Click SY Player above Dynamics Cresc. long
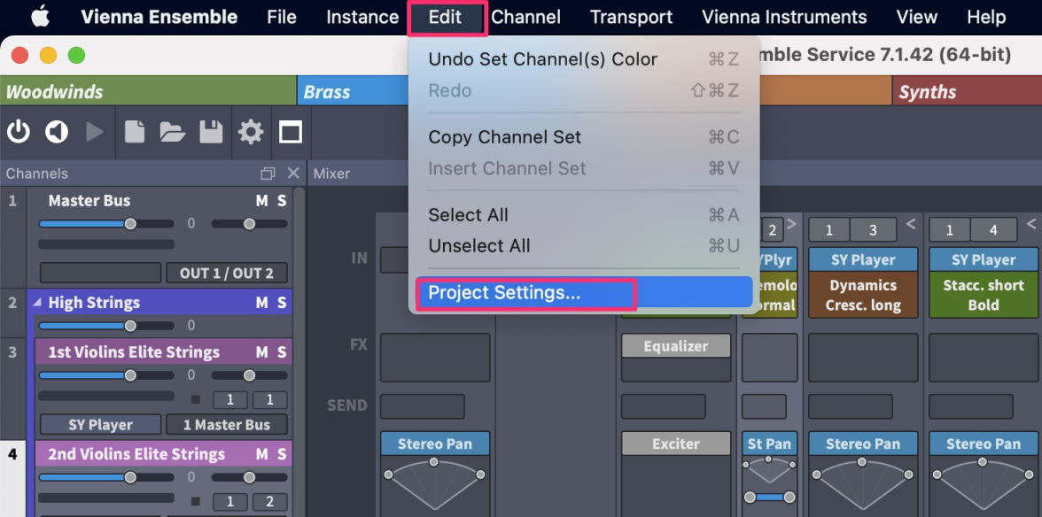The image size is (1042, 517). [x=863, y=259]
